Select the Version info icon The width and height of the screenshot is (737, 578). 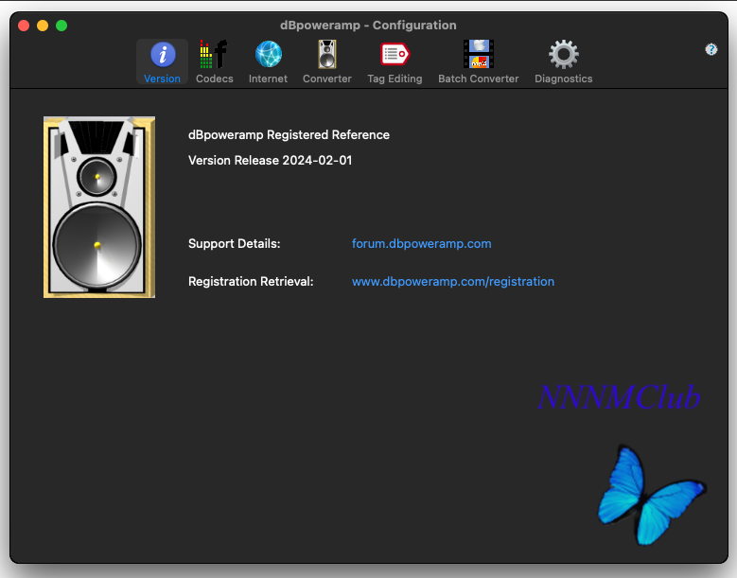[x=163, y=55]
